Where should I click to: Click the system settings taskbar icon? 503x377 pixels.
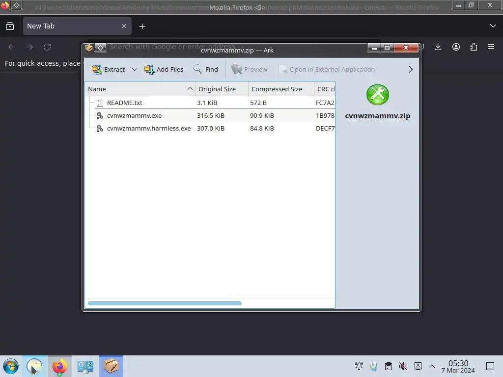pyautogui.click(x=85, y=366)
